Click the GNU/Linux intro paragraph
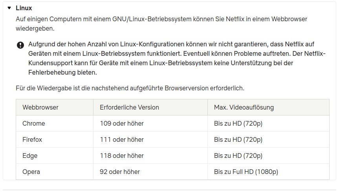The height and width of the screenshot is (194, 339). (161, 24)
